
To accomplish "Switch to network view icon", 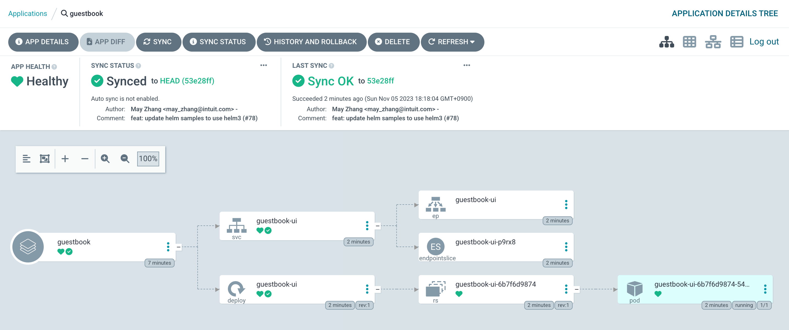I will point(713,42).
